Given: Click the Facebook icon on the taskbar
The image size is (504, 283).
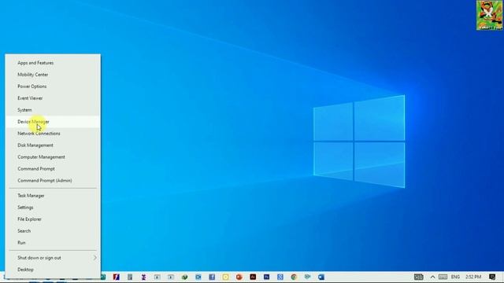Looking at the screenshot, I should (x=212, y=277).
